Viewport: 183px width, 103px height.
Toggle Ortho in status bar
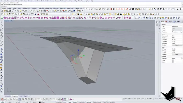(x=65, y=102)
